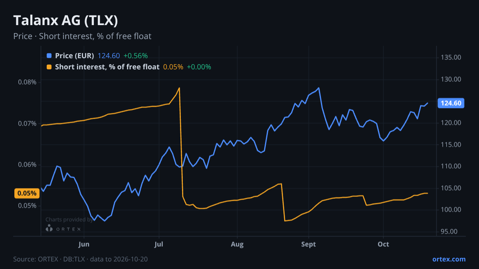Click the 110.00 right axis label
This screenshot has height=269, width=479.
click(451, 166)
